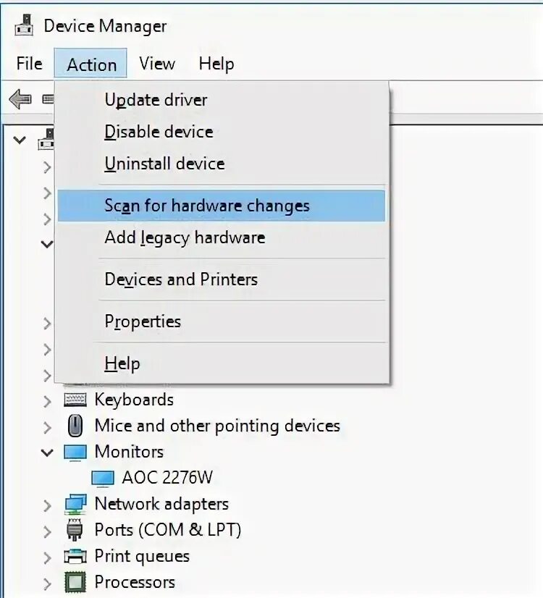
Task: Select Scan for hardware changes
Action: pos(206,206)
